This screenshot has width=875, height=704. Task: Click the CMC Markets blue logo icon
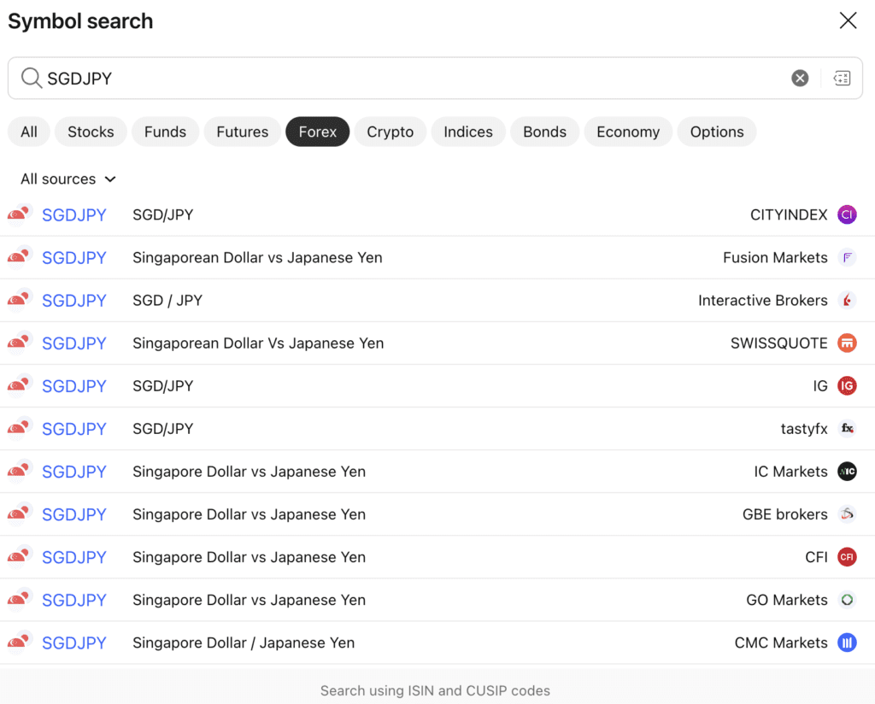tap(847, 642)
